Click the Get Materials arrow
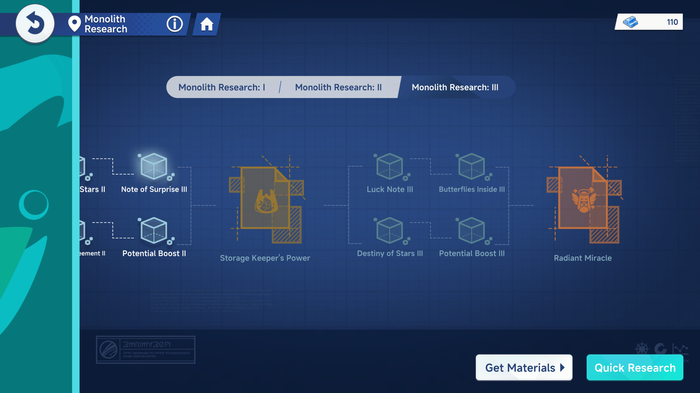 coord(562,368)
